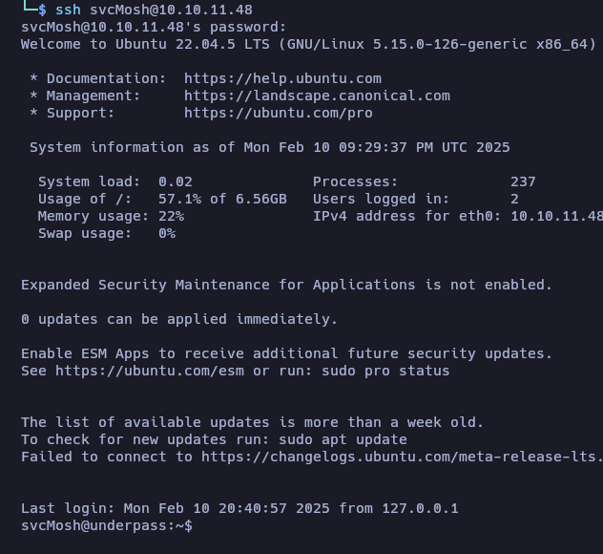The height and width of the screenshot is (554, 603).
Task: Click the Ubuntu 22.04.5 LTS welcome line
Action: [308, 44]
